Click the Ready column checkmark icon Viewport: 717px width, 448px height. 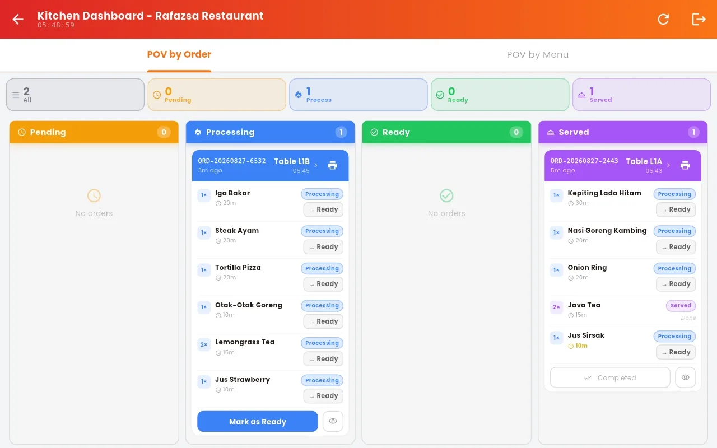(x=374, y=132)
